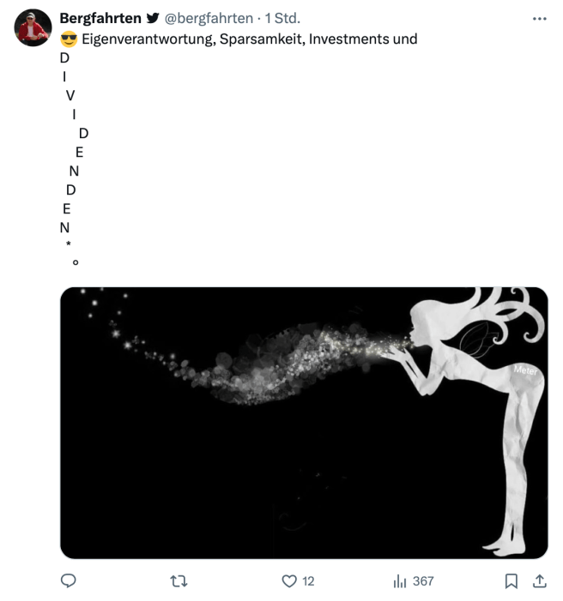This screenshot has width=563, height=601.
Task: Open the reply comment icon
Action: click(x=69, y=581)
